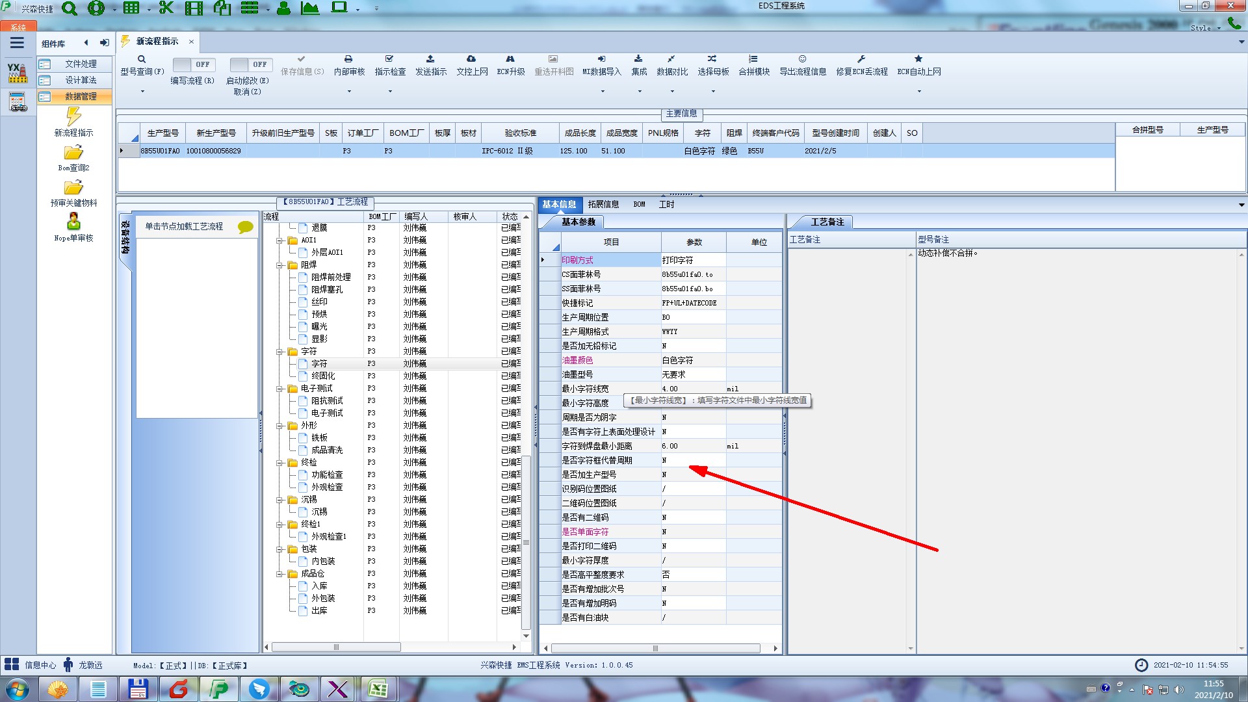Click 选择母板 shuffle toolbar button
Viewport: 1248px width, 702px height.
(713, 66)
